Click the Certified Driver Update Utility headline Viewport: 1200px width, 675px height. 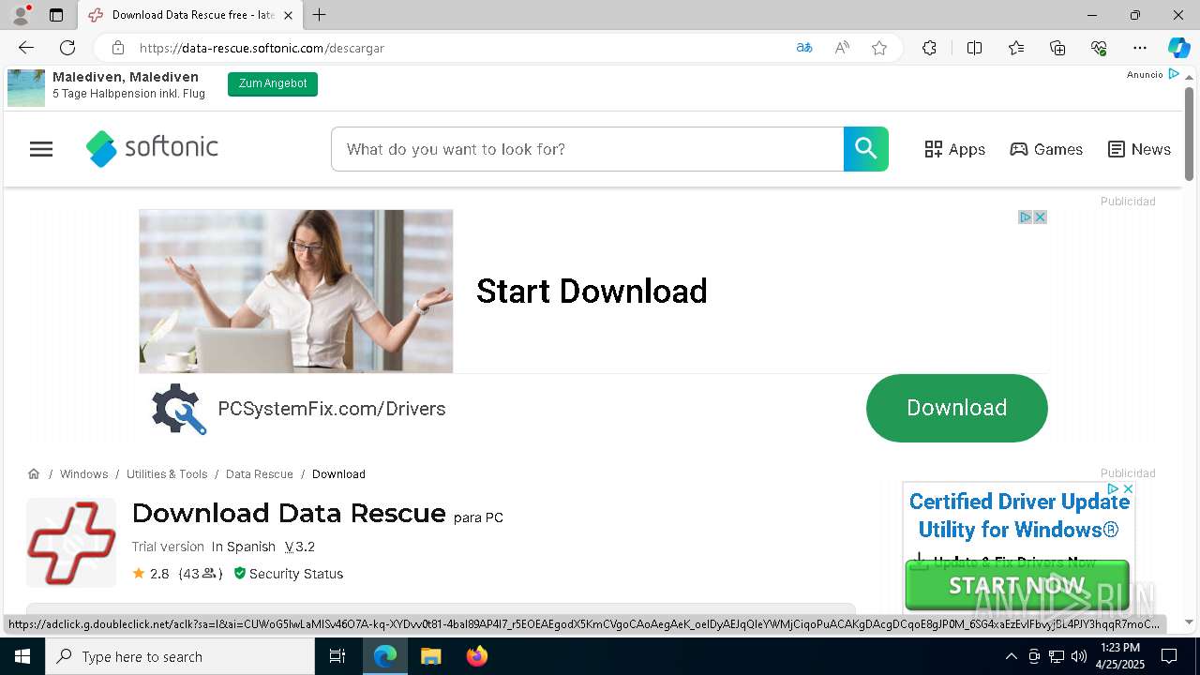click(x=1019, y=516)
